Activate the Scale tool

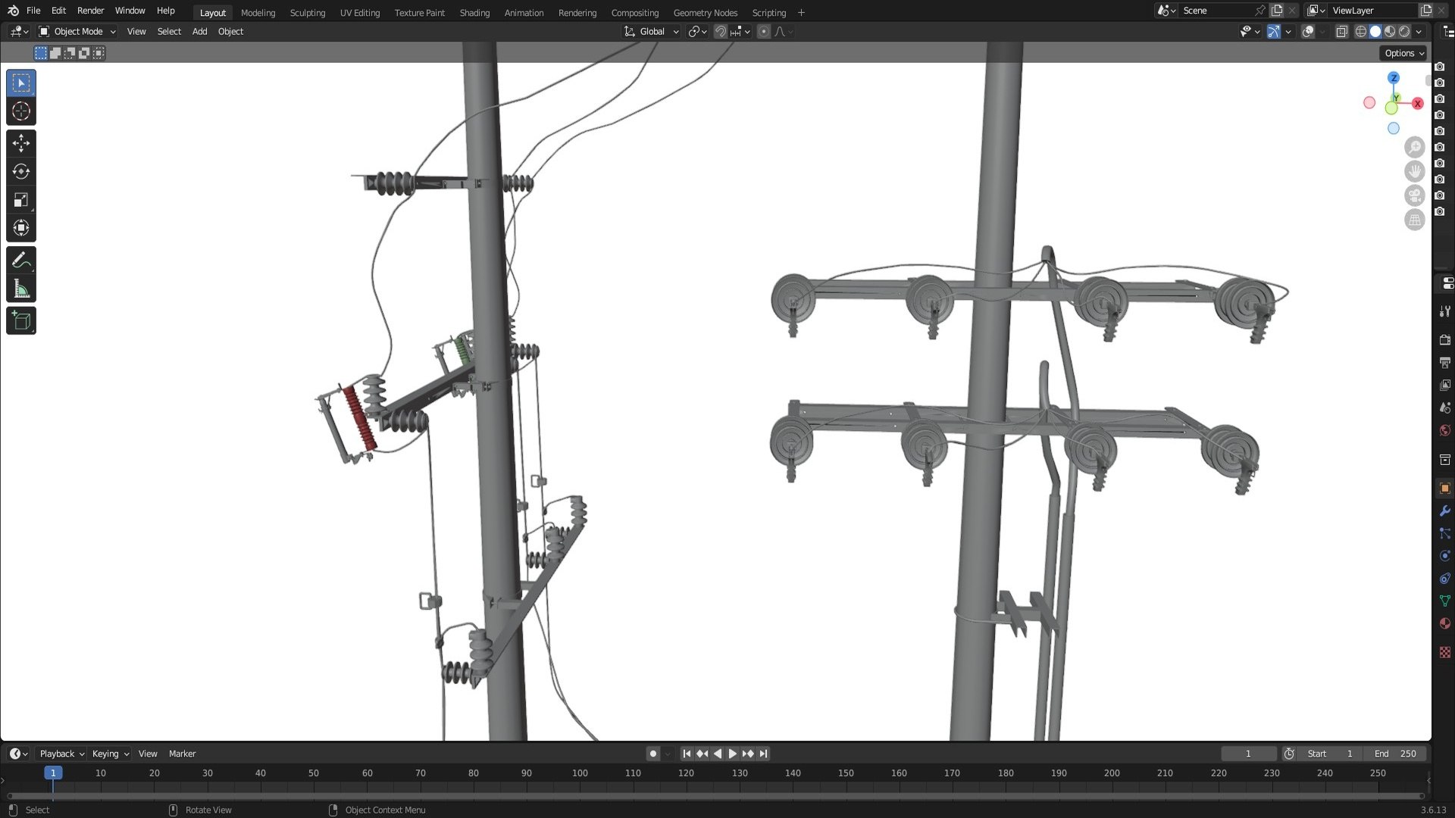(x=21, y=200)
